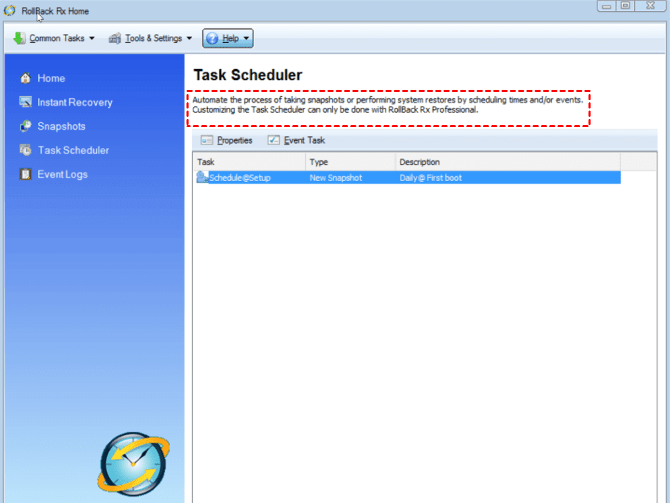The height and width of the screenshot is (503, 670).
Task: Maximize the RollBack Rx window
Action: click(x=626, y=6)
